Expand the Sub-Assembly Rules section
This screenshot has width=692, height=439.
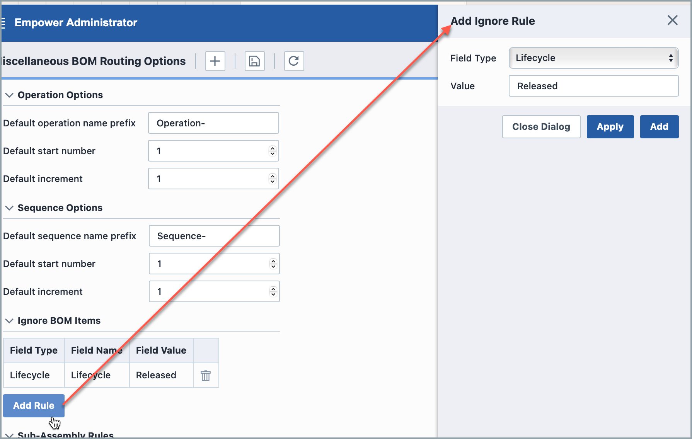point(9,434)
